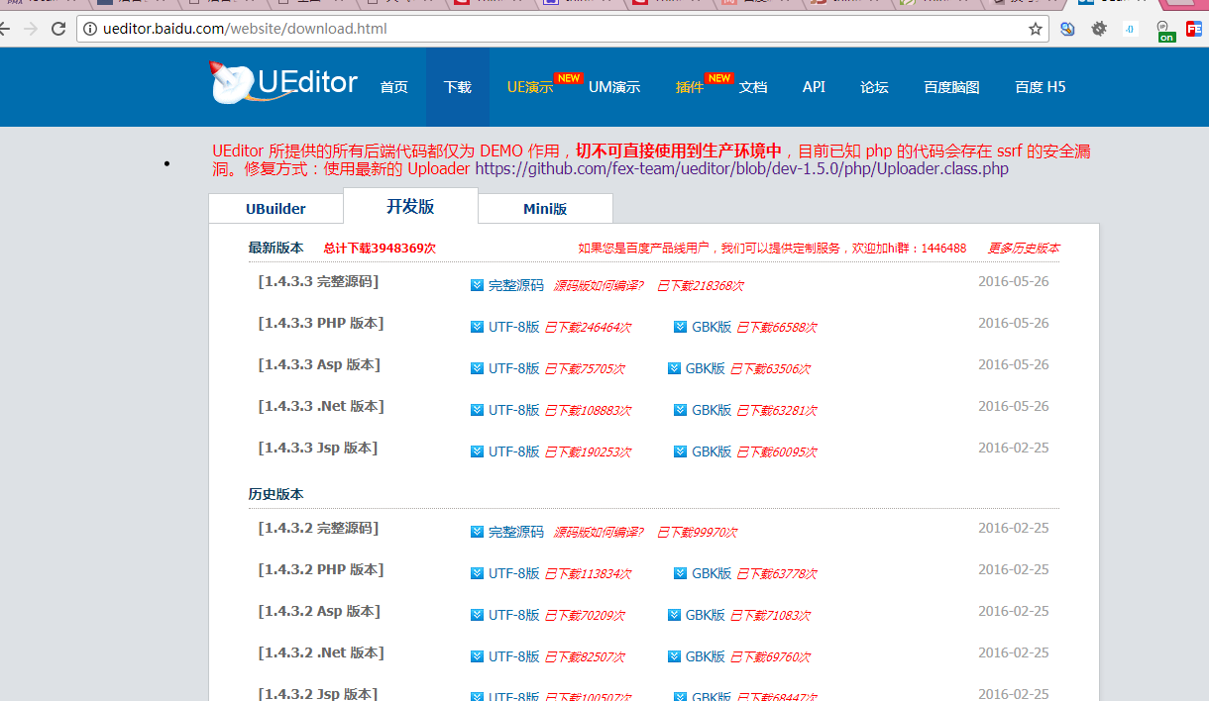Image resolution: width=1209 pixels, height=701 pixels.
Task: Click download icon for 1.4.3.3 完整源码
Action: tap(478, 285)
